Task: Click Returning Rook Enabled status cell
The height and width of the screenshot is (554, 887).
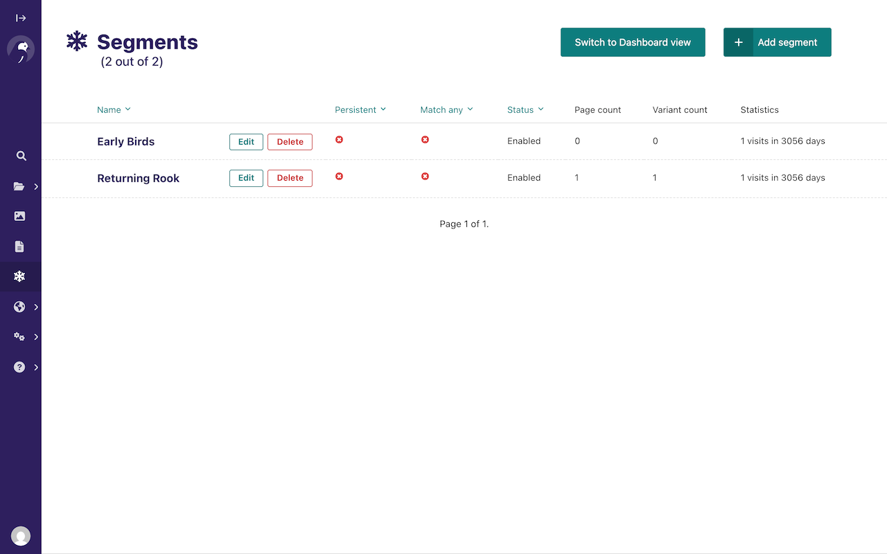Action: coord(524,177)
